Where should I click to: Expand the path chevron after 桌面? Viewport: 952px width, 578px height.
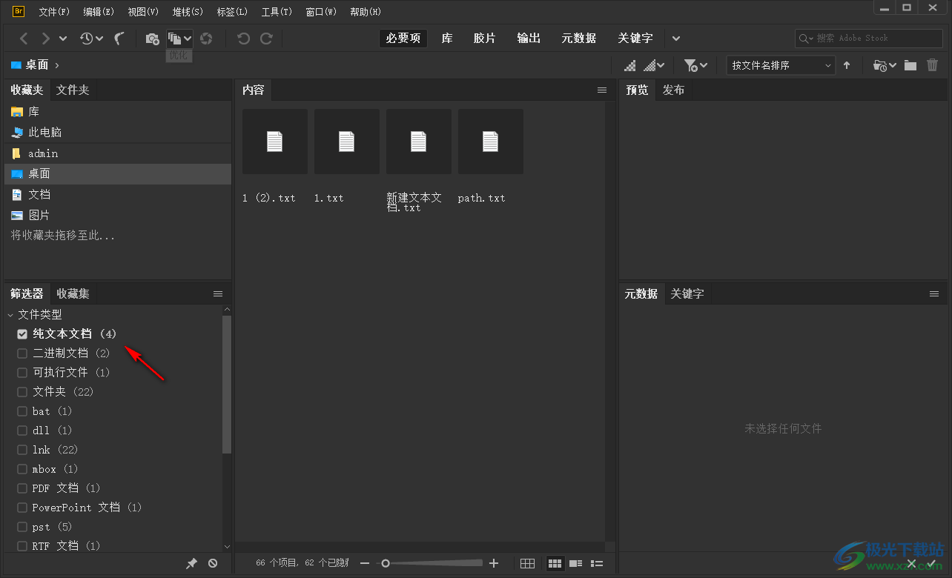click(x=57, y=65)
